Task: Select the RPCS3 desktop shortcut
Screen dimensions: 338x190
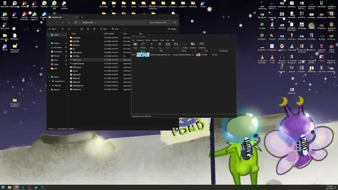Action: coord(5,48)
